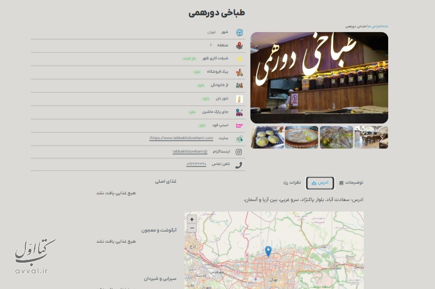Click the blue location pin on the map
Viewport: 435px width, 289px height.
(268, 251)
